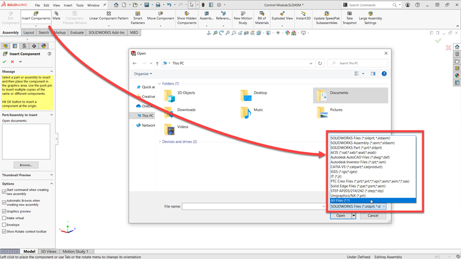Toggle Show Rotate context toolbar checkbox

[4, 231]
